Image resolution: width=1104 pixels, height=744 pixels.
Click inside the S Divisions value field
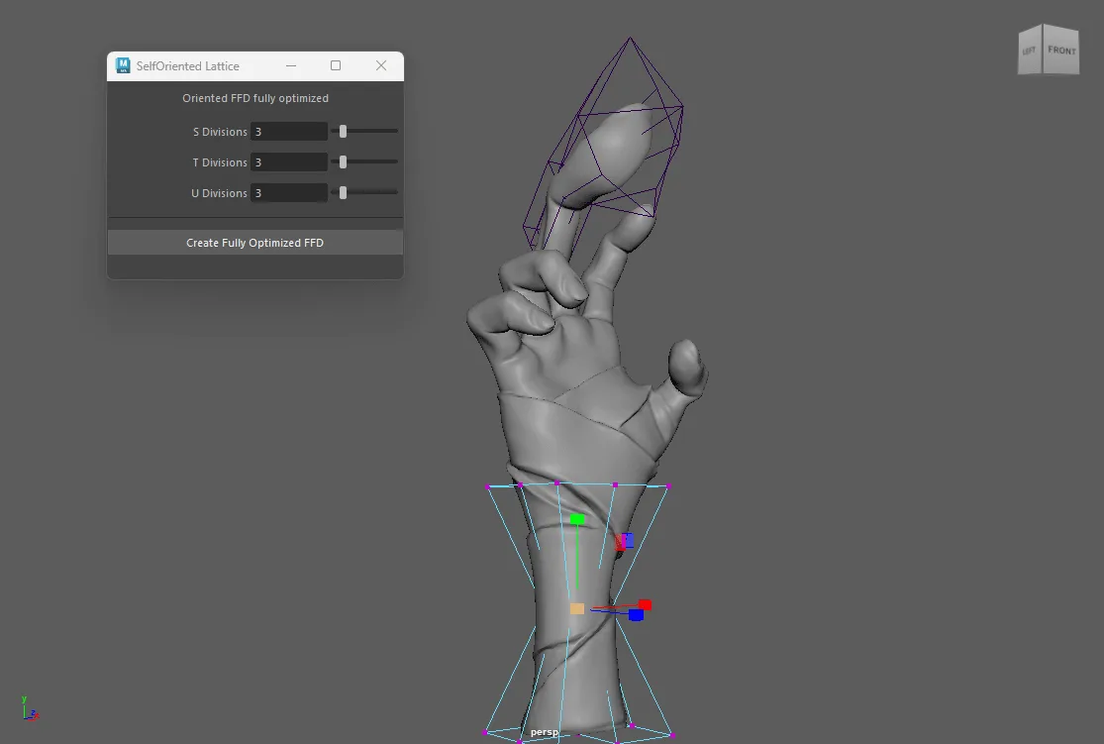tap(287, 131)
